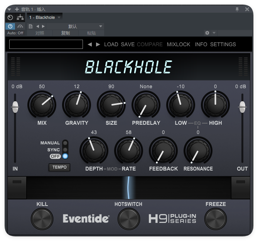Click the RATE value 58
This screenshot has height=241, width=258.
click(128, 132)
